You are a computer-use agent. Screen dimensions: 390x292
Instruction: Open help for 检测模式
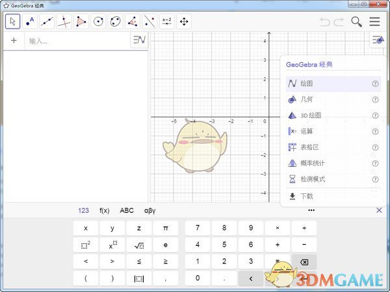[375, 179]
